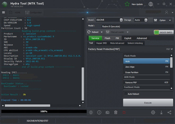Click status bar text XIAOMI/MT6768/0707
Screen dimensions: 175x124
coord(37,121)
